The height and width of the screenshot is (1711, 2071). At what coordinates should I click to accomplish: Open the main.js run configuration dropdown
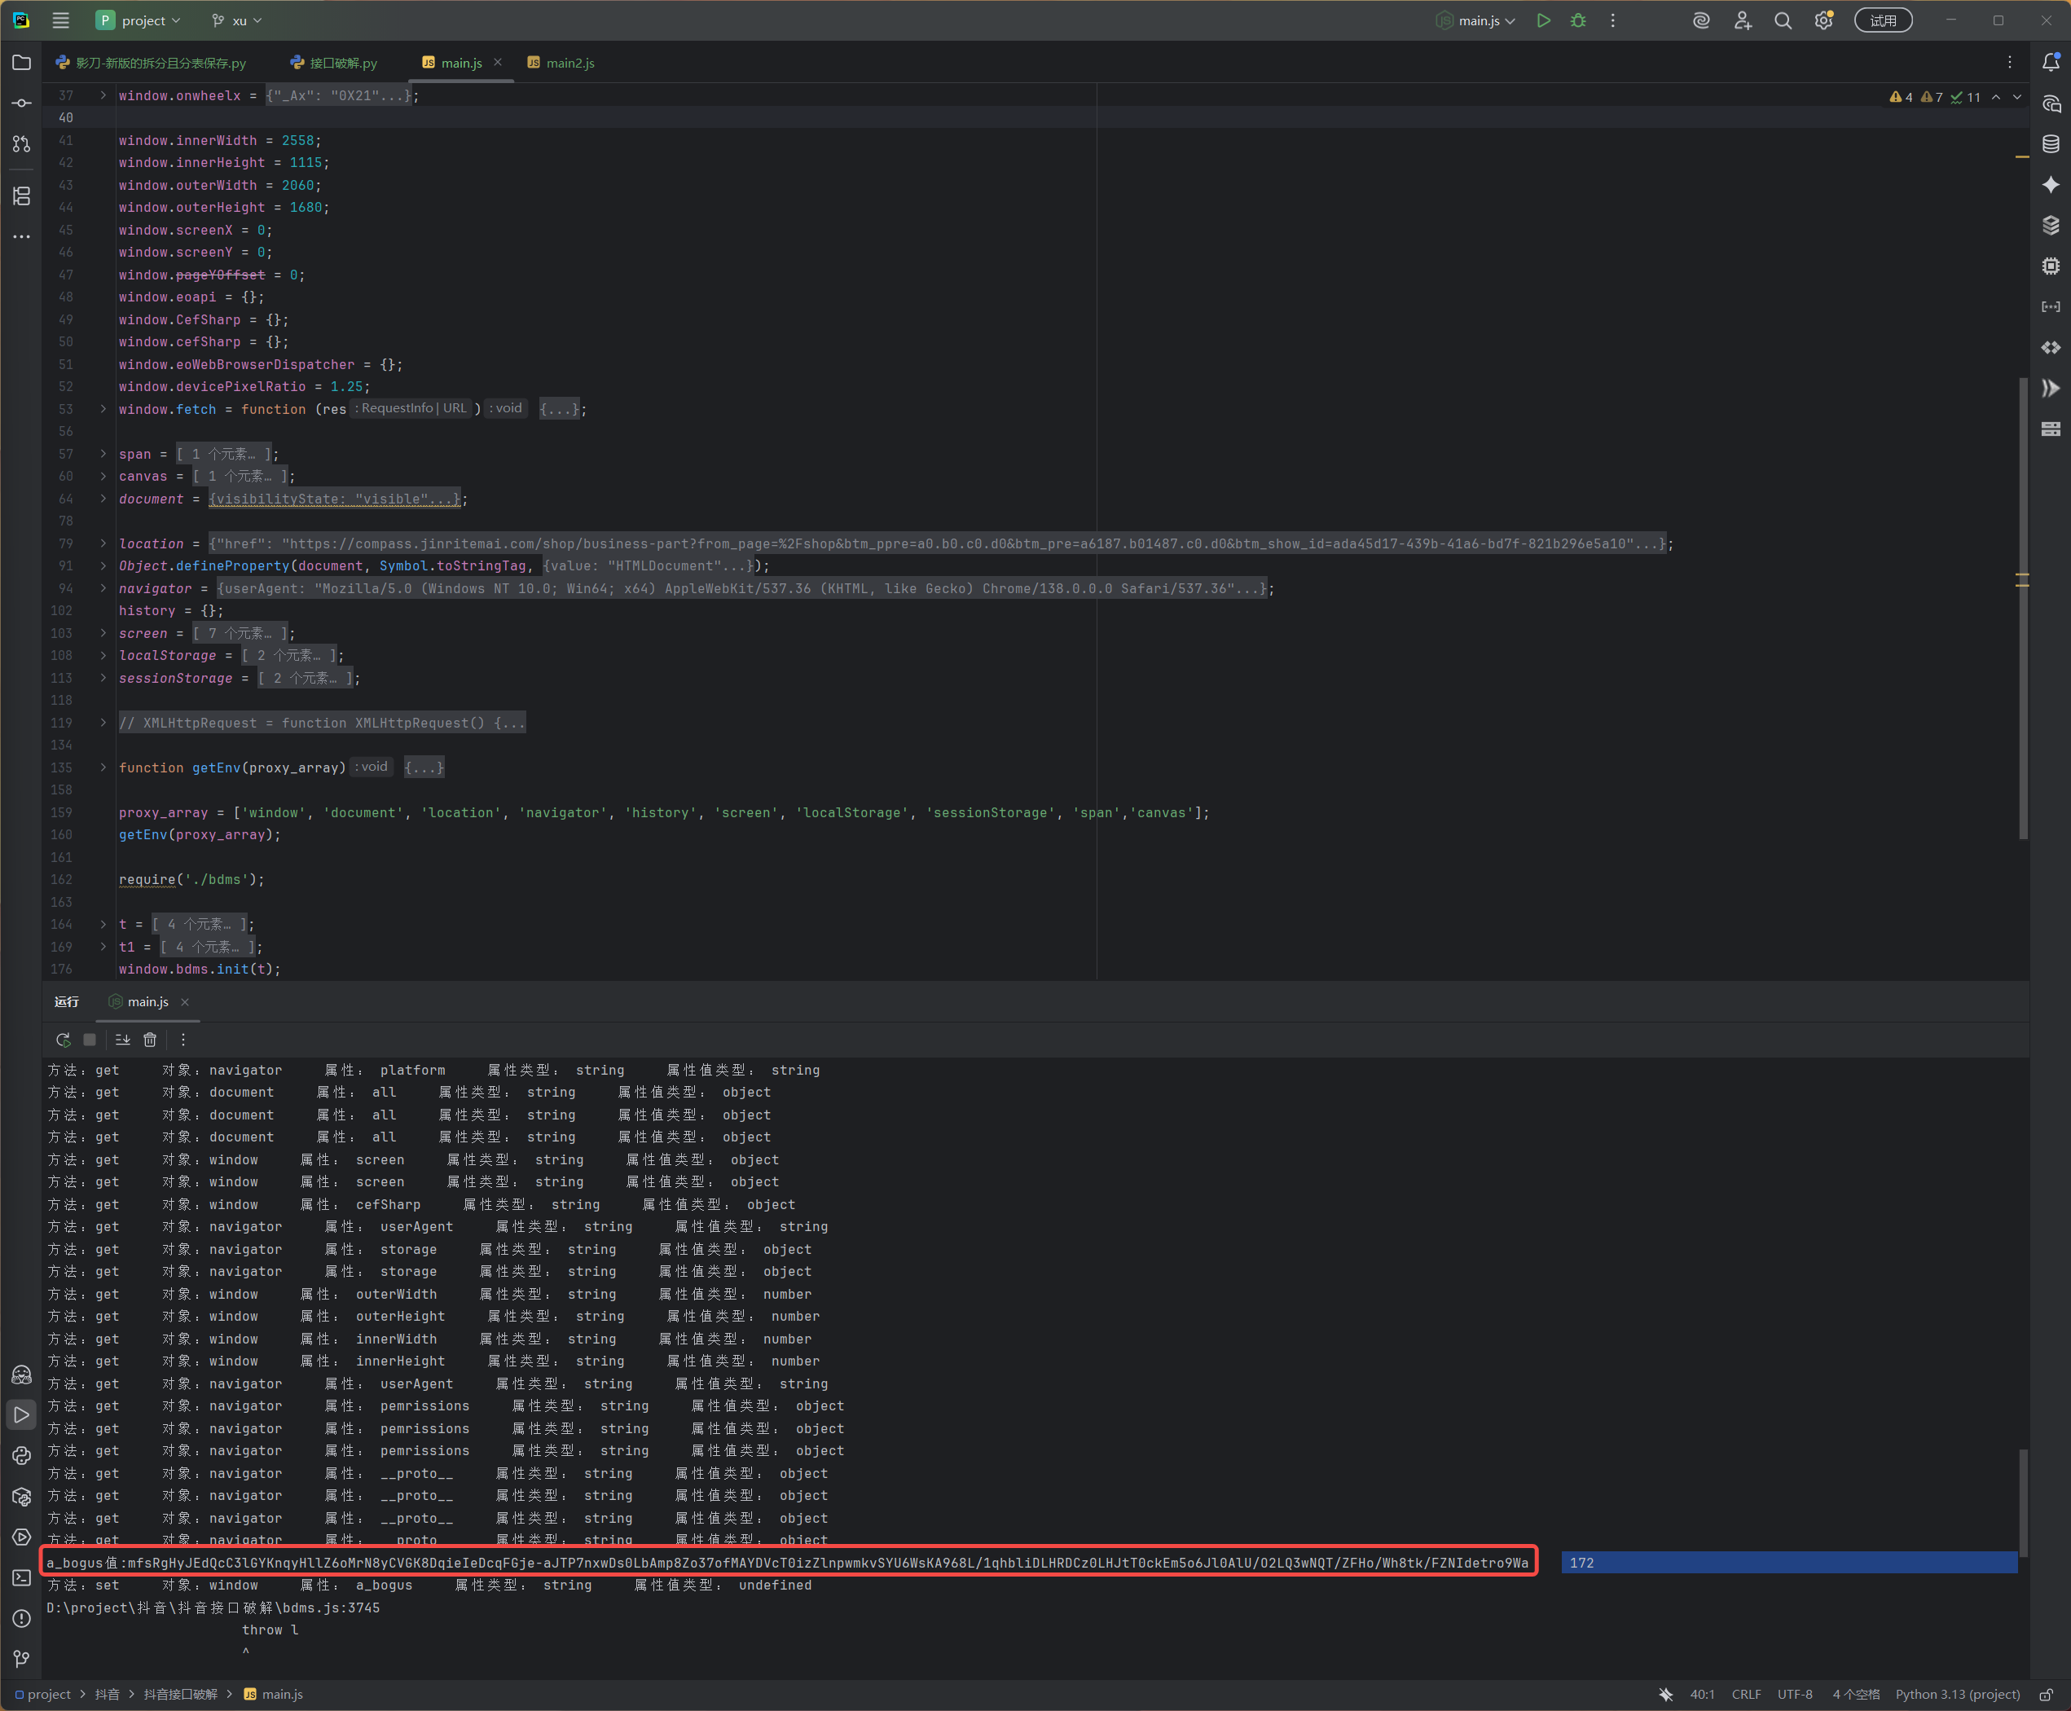point(1478,20)
